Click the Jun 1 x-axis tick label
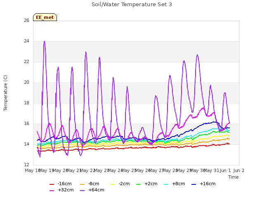The height and width of the screenshot is (198, 264). (x=225, y=170)
